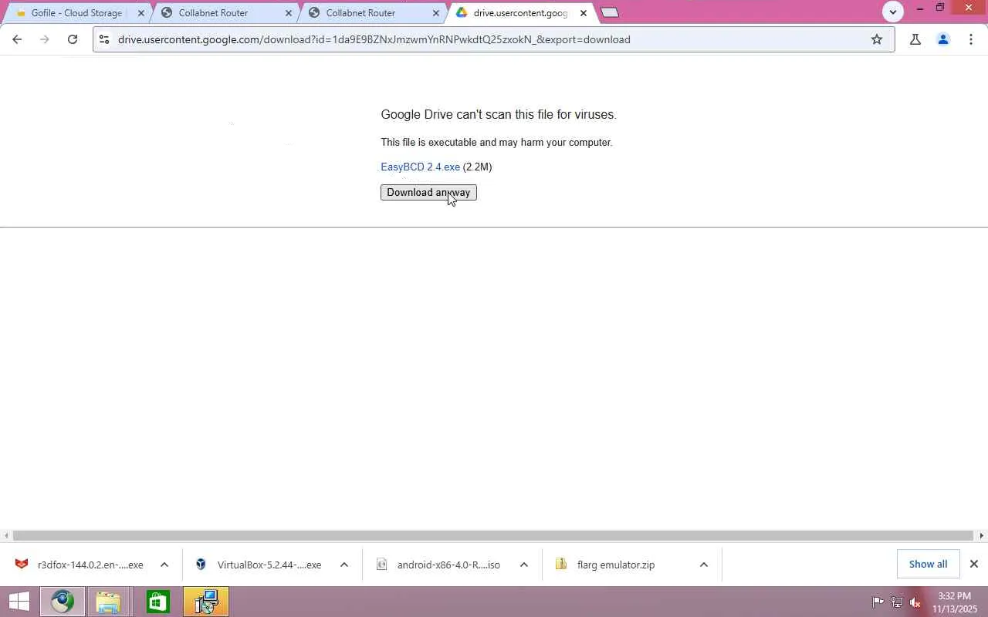
Task: Open a new browser tab
Action: pyautogui.click(x=610, y=12)
